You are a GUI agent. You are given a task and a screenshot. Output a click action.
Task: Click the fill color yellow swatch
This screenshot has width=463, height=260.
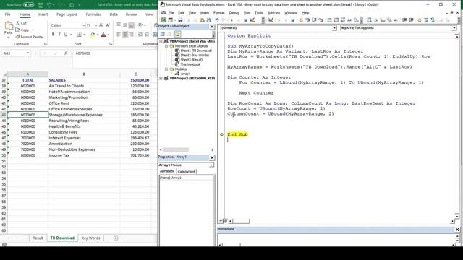pyautogui.click(x=93, y=35)
